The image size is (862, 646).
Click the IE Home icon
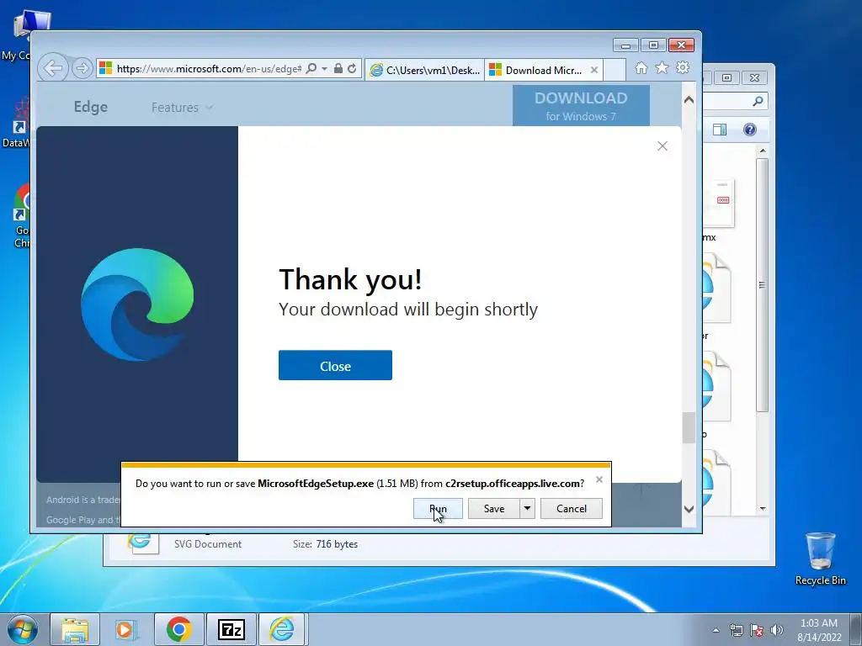(x=641, y=67)
